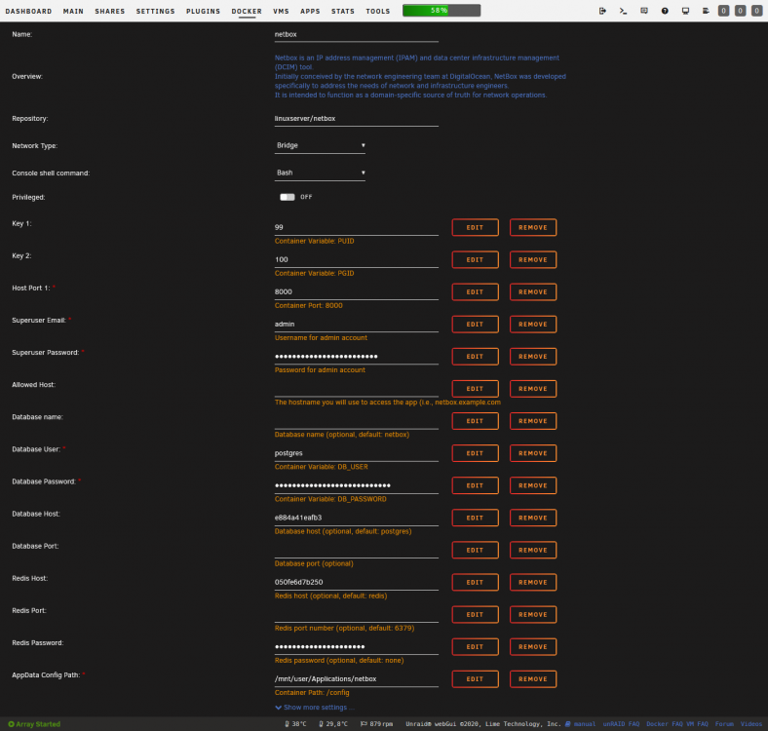
Task: Open the Console shell command dropdown
Action: pos(320,173)
